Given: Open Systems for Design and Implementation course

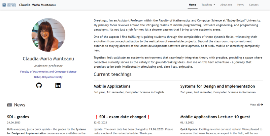Looking at the screenshot, I should coord(218,86).
